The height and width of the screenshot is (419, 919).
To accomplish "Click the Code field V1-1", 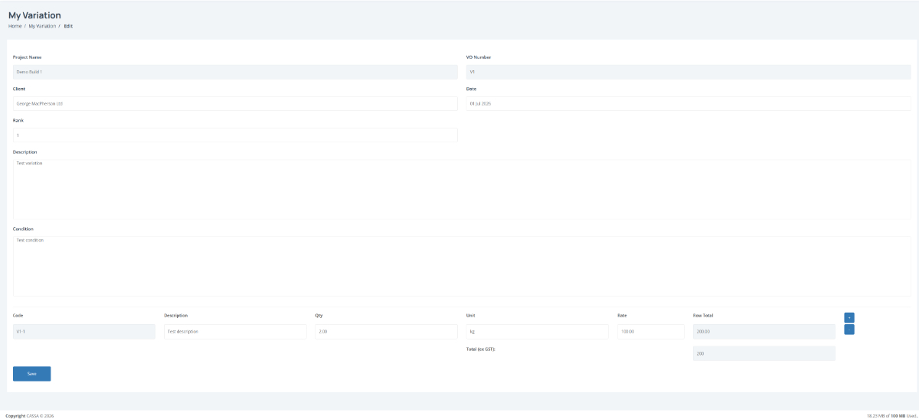I will click(83, 332).
